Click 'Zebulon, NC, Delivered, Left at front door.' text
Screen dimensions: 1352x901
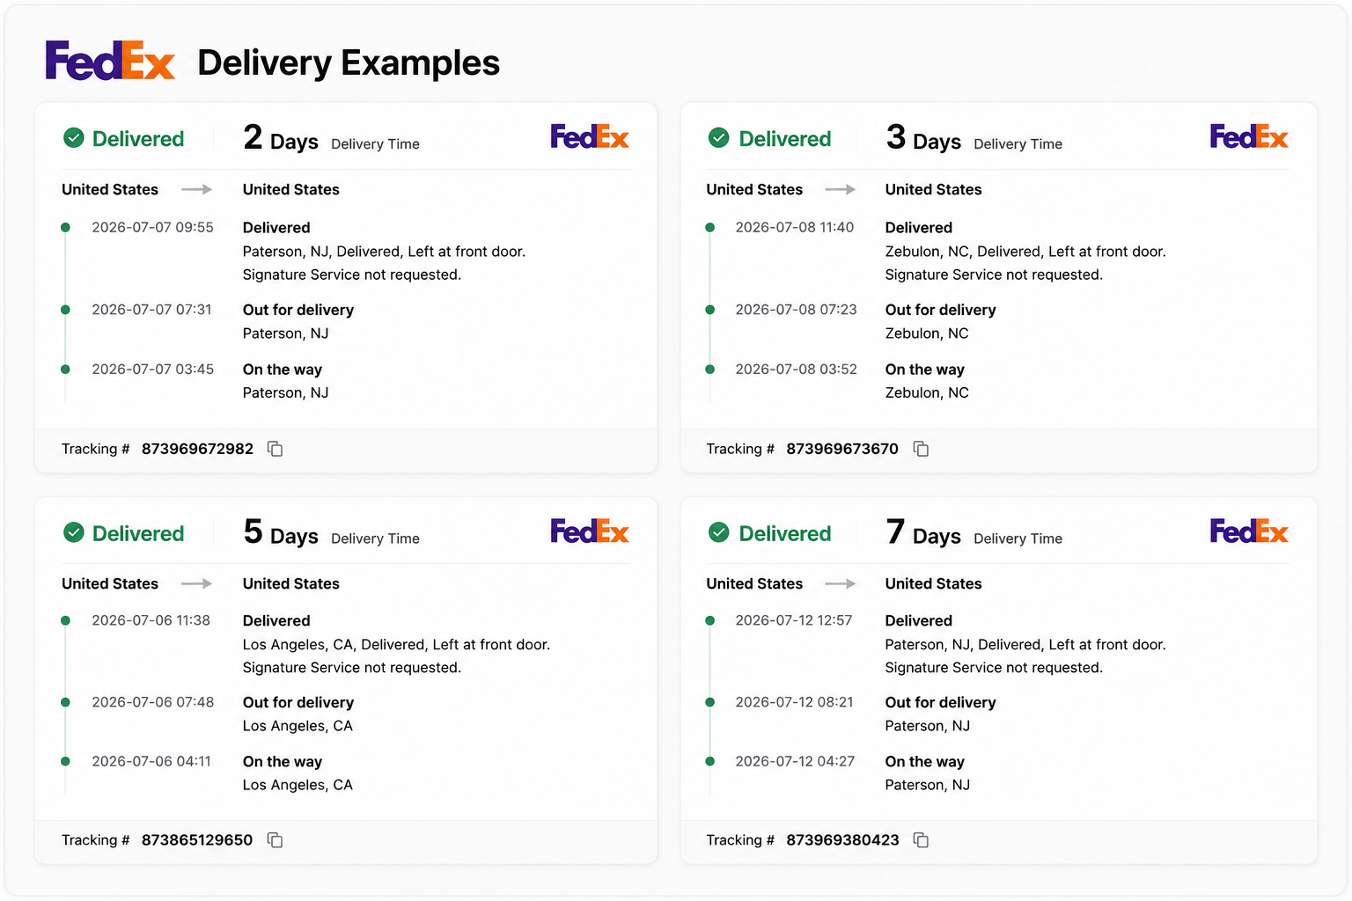(x=1025, y=252)
